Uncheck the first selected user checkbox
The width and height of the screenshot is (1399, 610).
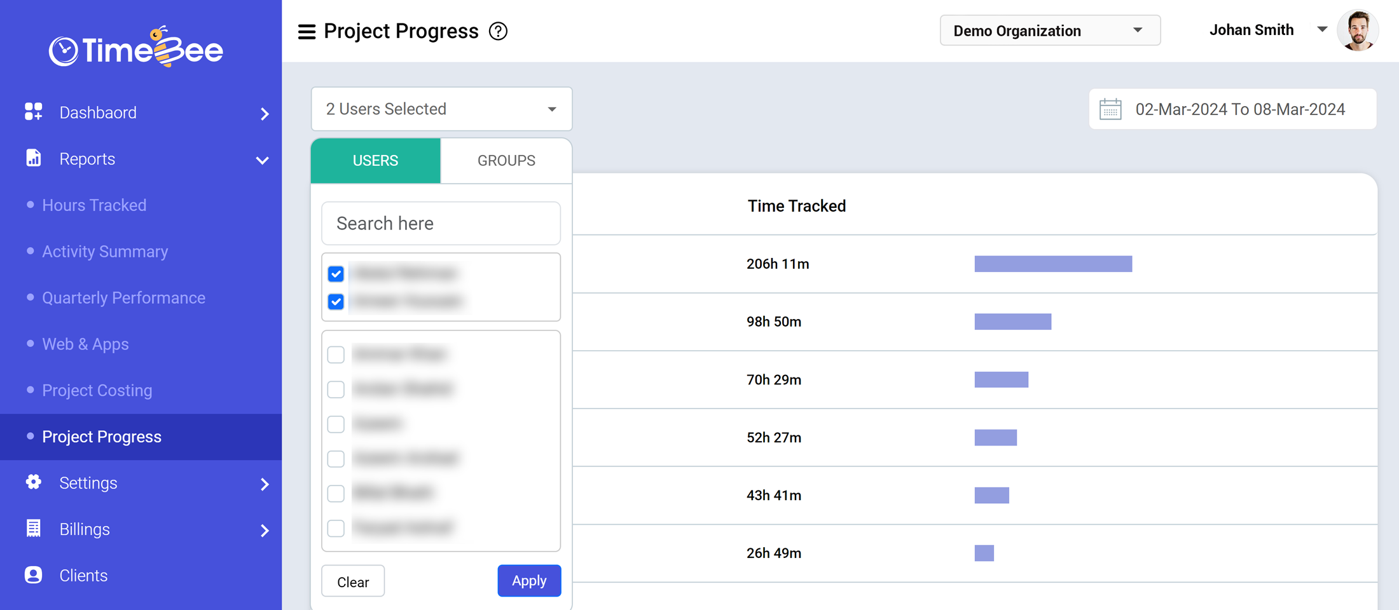coord(336,274)
